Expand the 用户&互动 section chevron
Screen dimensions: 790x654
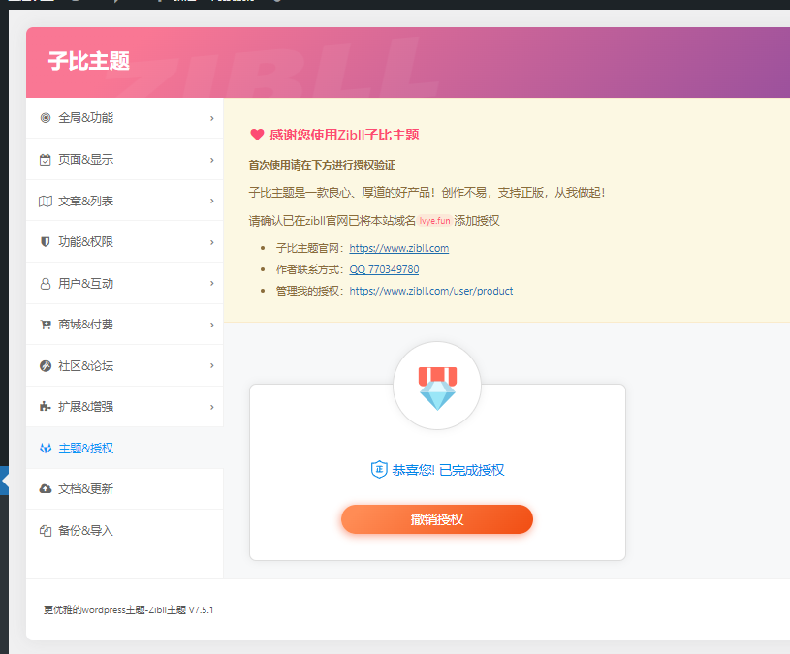point(211,283)
